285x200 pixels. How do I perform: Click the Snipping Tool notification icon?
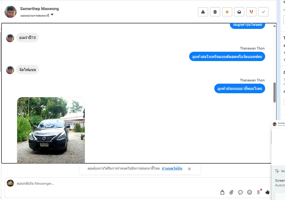[x=277, y=171]
